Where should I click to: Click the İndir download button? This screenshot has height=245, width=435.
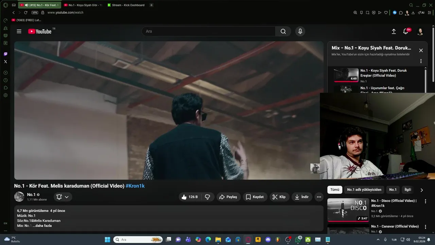302,197
